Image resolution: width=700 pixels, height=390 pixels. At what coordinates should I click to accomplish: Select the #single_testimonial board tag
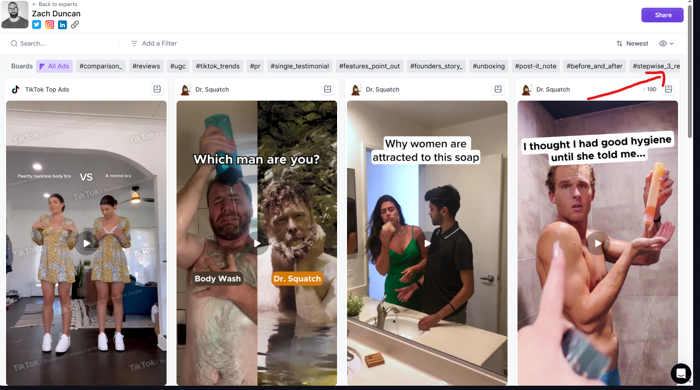[300, 66]
